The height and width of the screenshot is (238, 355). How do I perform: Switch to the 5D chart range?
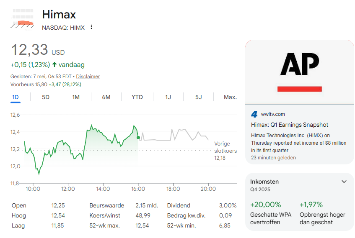(46, 97)
